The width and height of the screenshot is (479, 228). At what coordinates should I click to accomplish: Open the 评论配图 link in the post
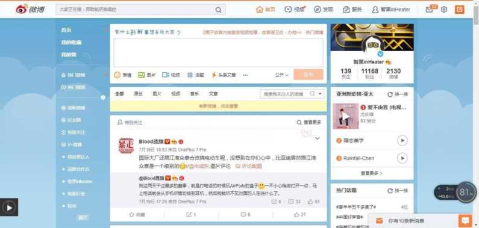coord(249,166)
